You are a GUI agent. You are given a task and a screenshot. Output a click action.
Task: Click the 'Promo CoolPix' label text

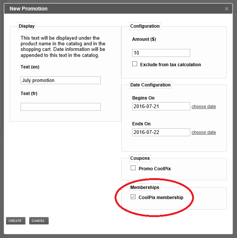point(155,169)
